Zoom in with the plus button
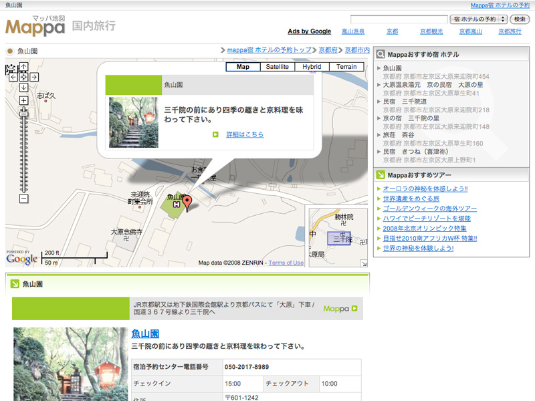Viewport: 535px width, 401px height. tap(23, 100)
